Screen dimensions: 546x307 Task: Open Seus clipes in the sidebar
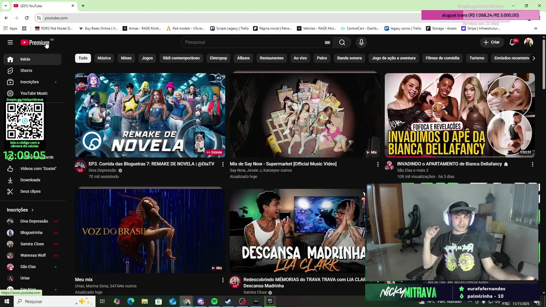click(32, 191)
